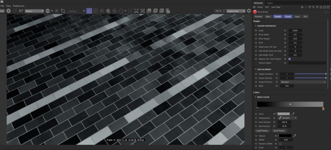Select the orange gradient knot on right
Screen dimensions: 331x150
pos(323,109)
